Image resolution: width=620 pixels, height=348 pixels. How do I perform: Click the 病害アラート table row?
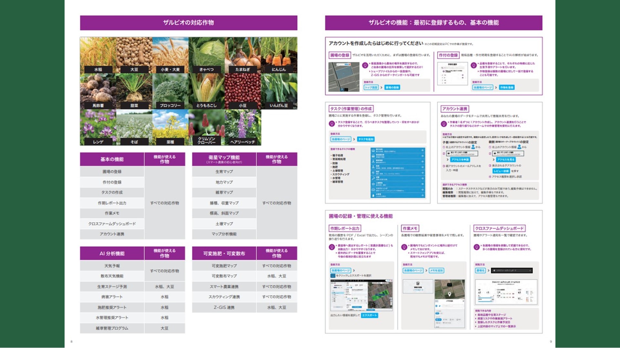[132, 297]
